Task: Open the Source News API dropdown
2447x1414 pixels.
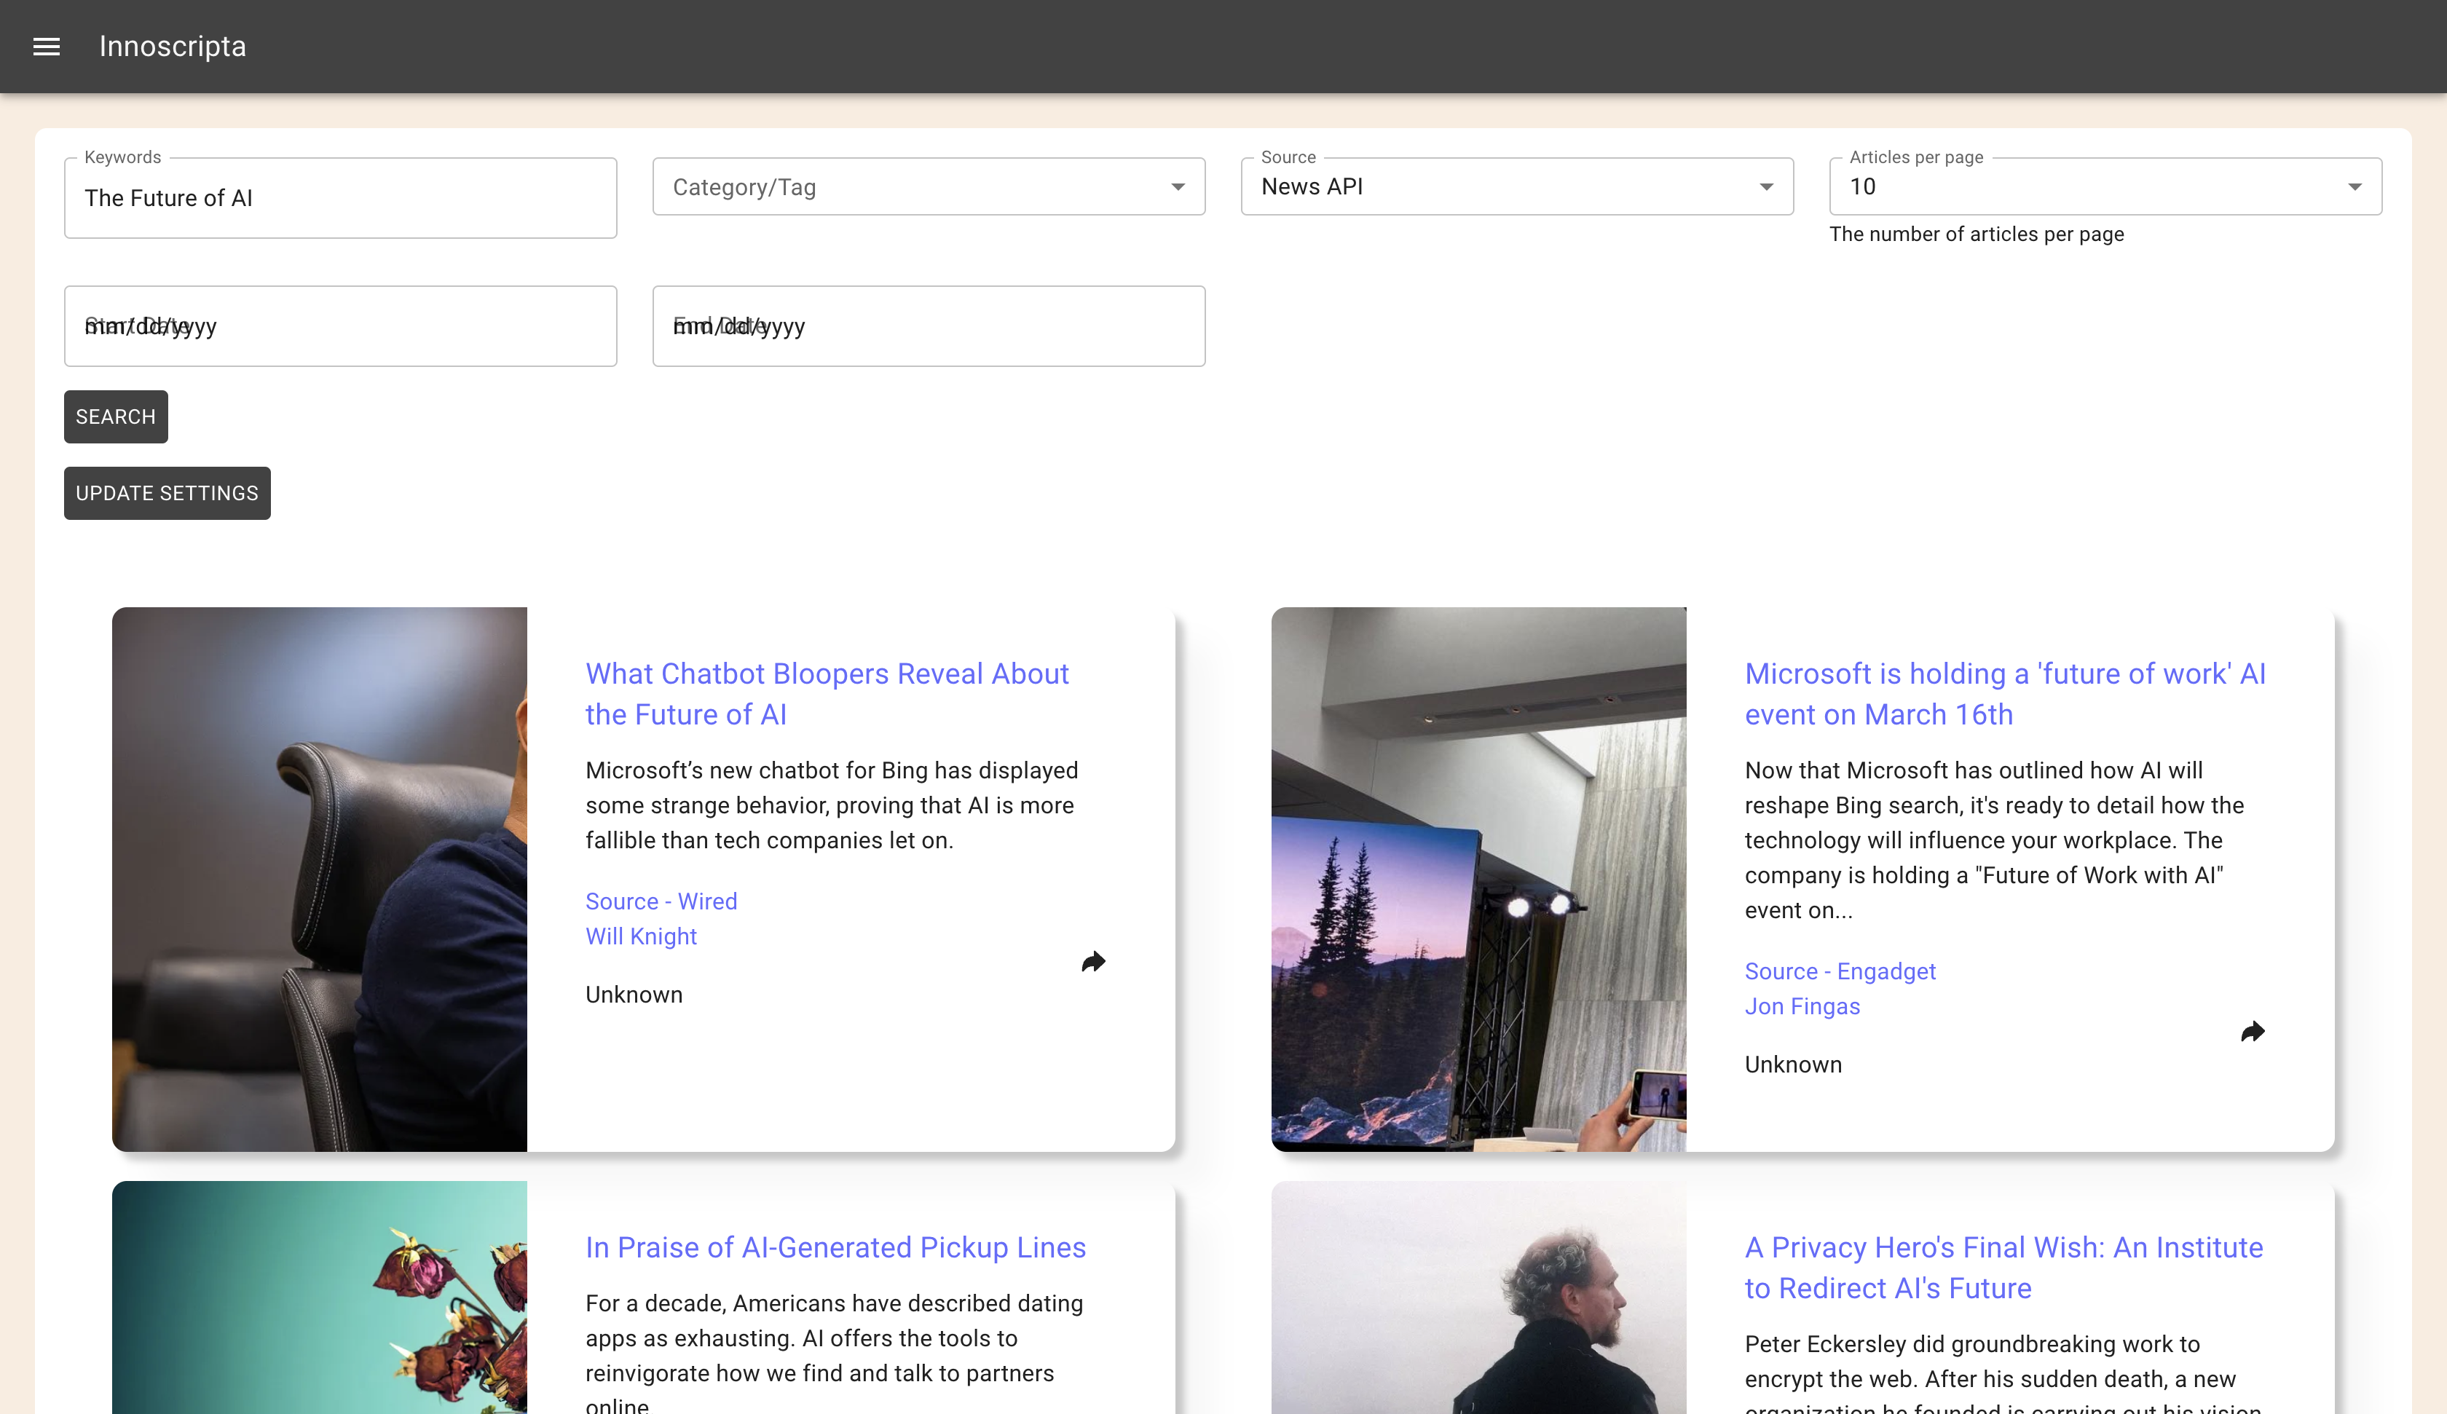Action: pyautogui.click(x=1516, y=186)
